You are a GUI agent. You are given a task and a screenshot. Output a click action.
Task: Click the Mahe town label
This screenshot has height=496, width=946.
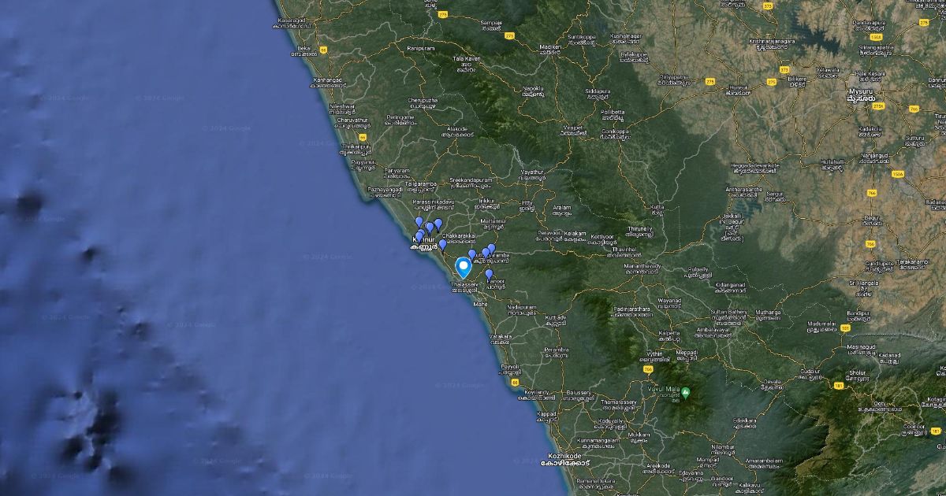point(480,304)
